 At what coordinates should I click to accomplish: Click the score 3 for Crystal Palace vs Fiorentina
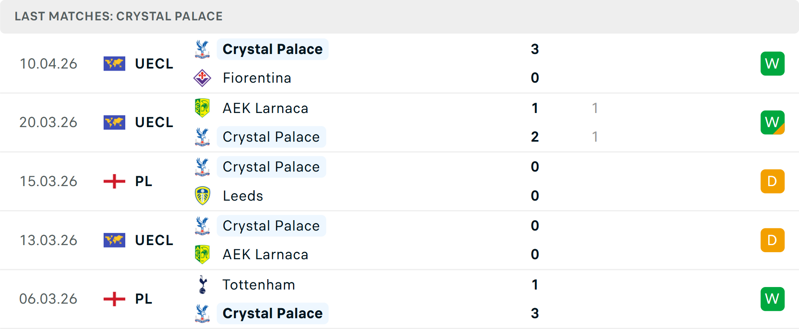pos(535,49)
